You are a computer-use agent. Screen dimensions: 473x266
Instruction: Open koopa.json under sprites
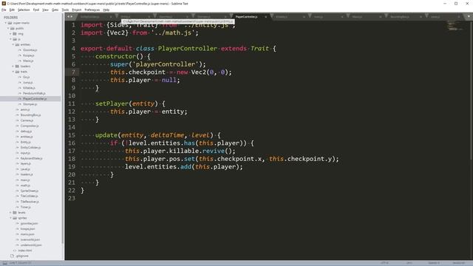coord(28,229)
